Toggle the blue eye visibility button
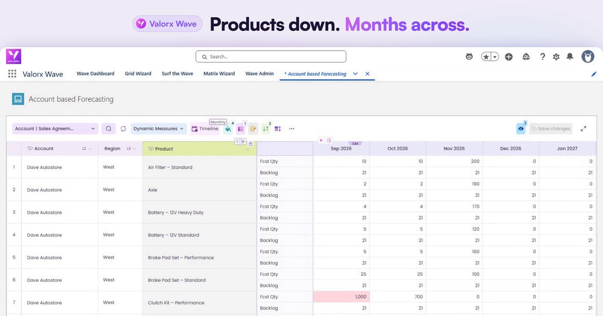This screenshot has width=603, height=316. click(x=521, y=129)
